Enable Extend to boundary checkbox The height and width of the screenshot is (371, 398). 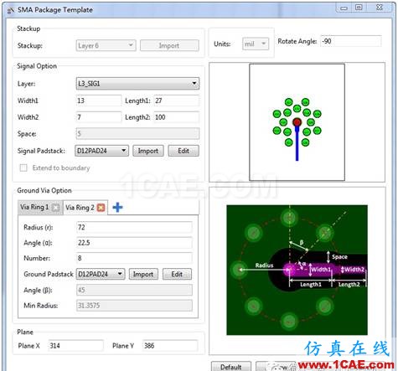click(x=23, y=167)
